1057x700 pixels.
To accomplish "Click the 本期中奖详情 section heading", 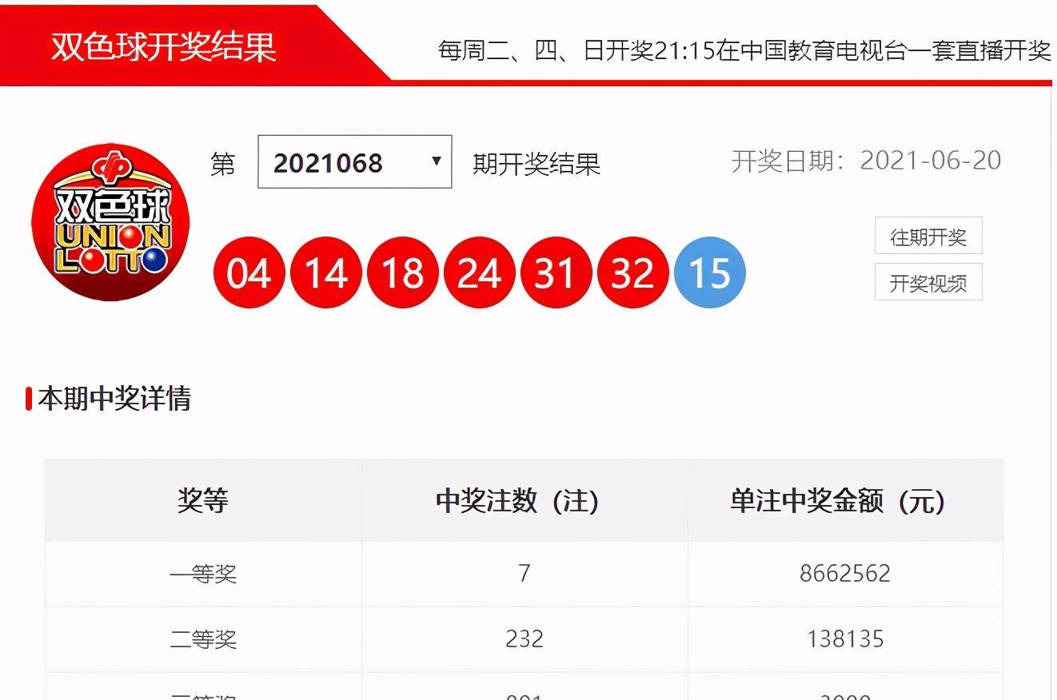I will [x=114, y=398].
